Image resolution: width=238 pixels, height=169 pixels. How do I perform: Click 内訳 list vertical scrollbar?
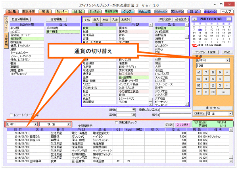pyautogui.click(x=150, y=65)
